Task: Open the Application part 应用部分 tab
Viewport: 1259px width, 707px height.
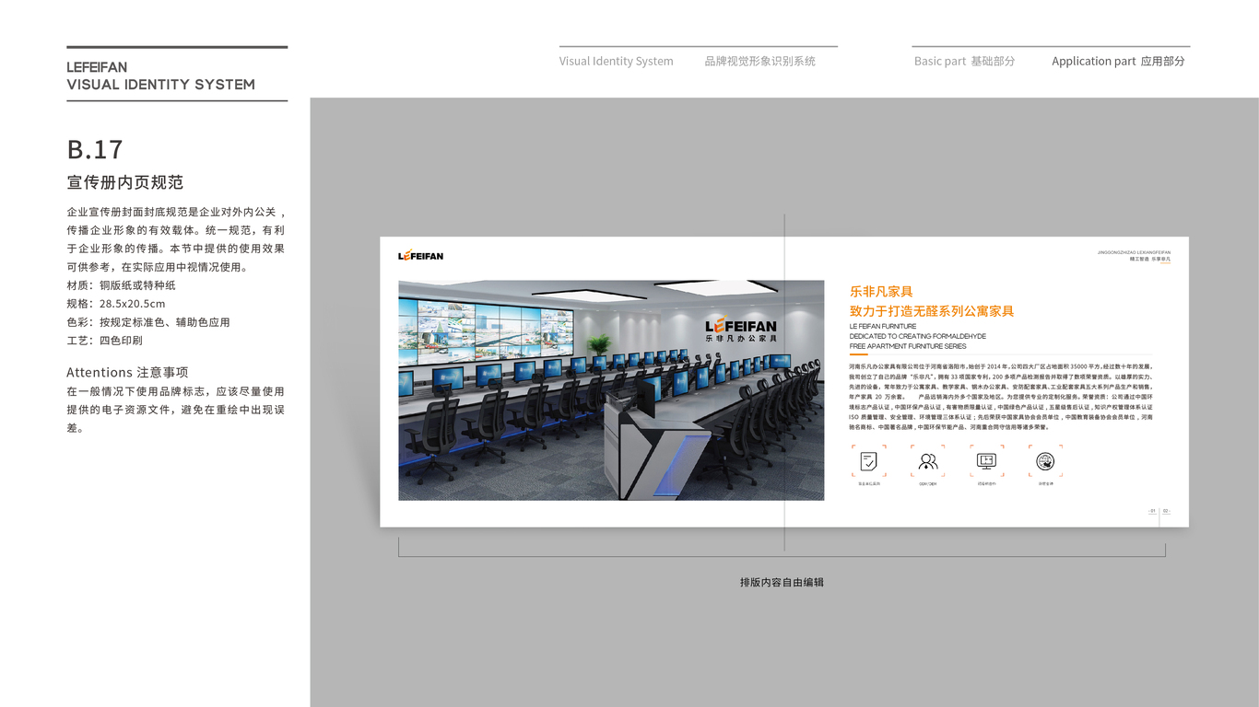Action: pyautogui.click(x=1118, y=61)
